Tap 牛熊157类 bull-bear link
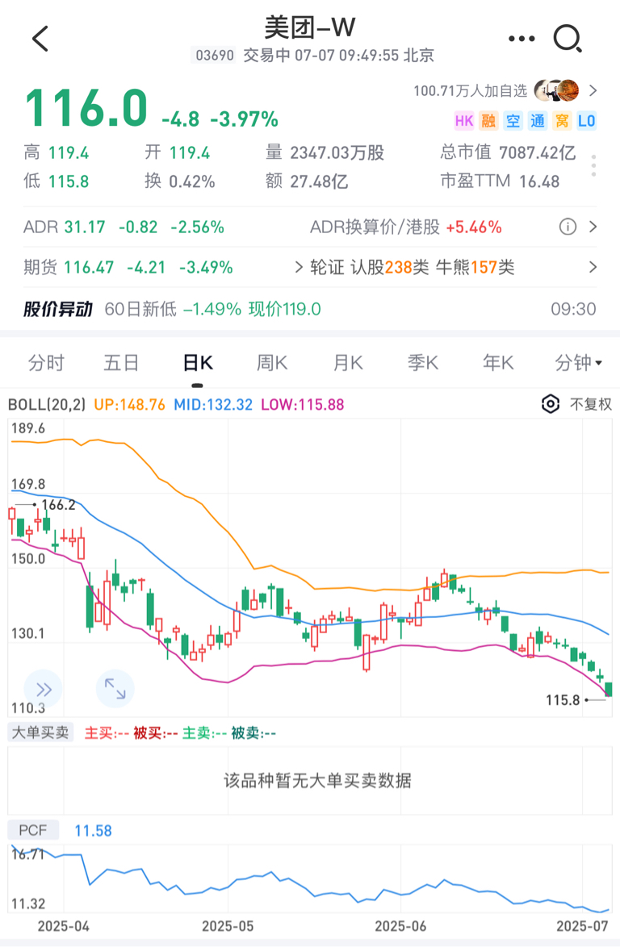 [475, 267]
